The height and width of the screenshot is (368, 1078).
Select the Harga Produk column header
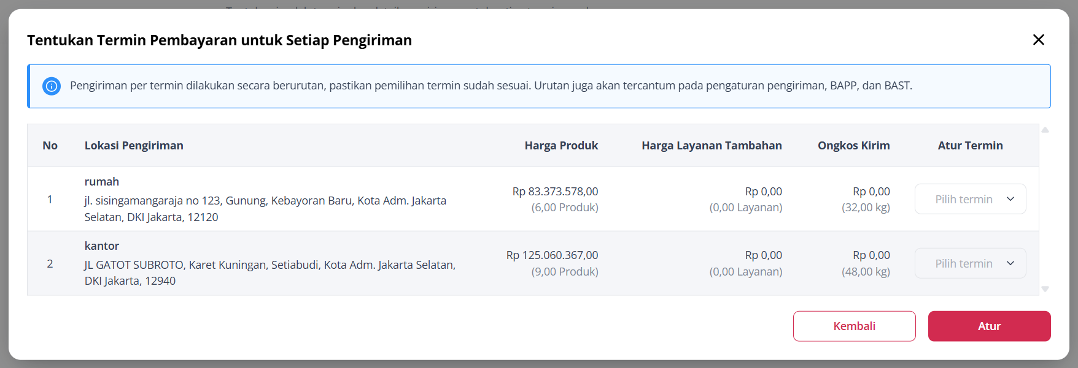(x=561, y=146)
